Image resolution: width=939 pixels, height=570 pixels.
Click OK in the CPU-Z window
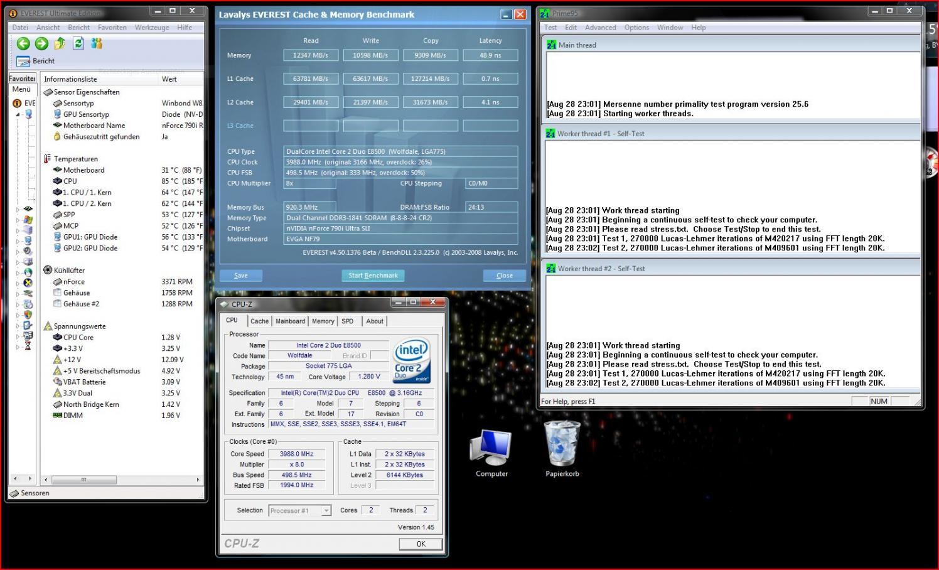[x=421, y=544]
